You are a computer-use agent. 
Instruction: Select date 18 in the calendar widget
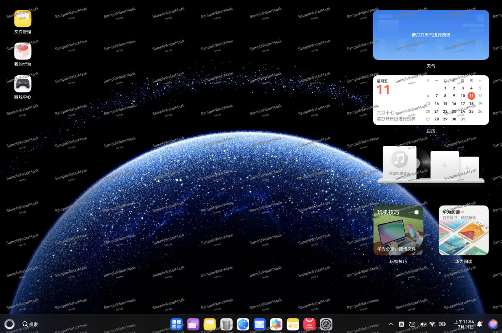click(471, 104)
